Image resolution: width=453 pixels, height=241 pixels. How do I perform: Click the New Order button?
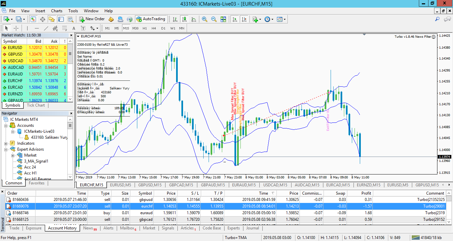[x=92, y=19]
